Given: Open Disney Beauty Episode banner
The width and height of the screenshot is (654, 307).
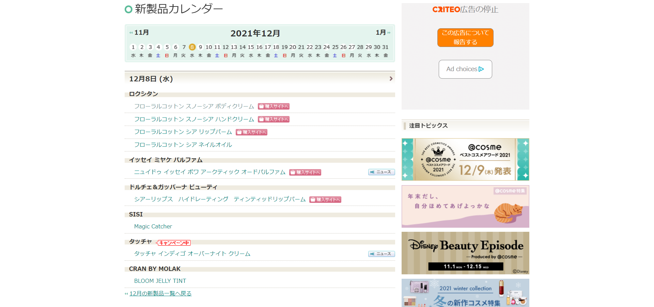Looking at the screenshot, I should (465, 253).
